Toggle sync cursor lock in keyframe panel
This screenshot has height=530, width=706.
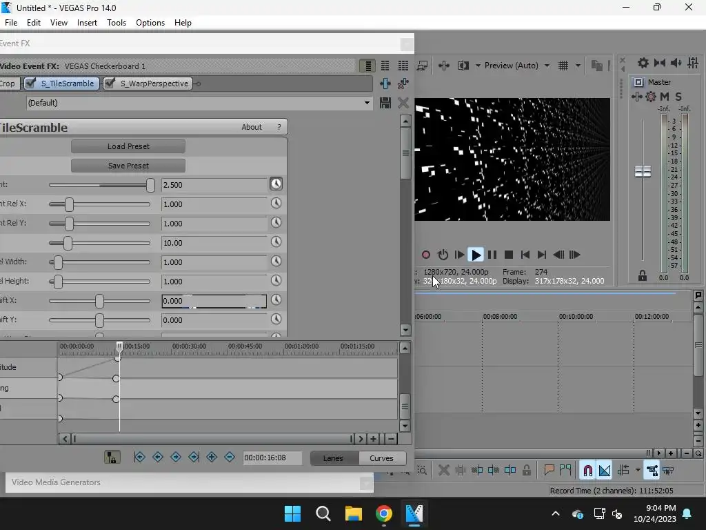[112, 458]
